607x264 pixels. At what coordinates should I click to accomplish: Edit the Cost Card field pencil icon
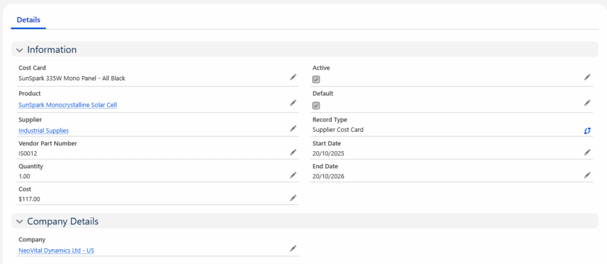[x=293, y=77]
